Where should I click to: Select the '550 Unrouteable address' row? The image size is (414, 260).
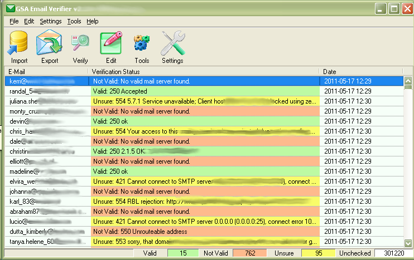tap(204, 232)
